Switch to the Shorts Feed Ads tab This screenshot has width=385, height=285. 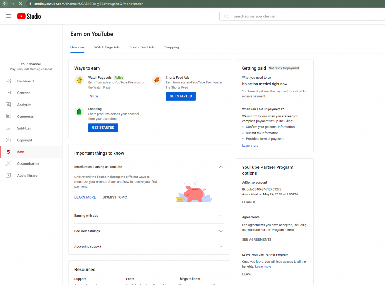(142, 47)
